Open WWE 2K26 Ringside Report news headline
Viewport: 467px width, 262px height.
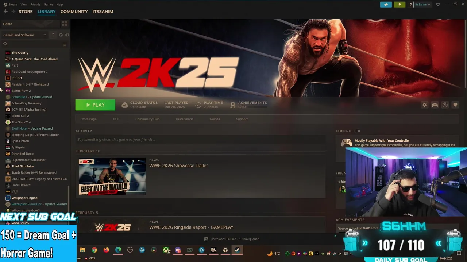191,227
